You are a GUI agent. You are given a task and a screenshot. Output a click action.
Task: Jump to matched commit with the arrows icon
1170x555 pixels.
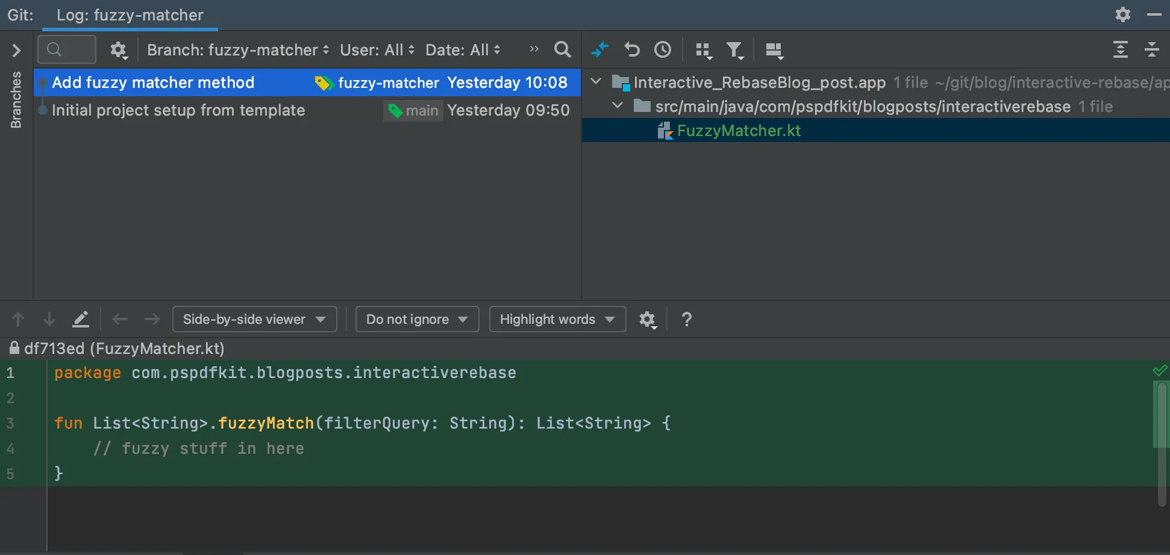click(x=600, y=50)
